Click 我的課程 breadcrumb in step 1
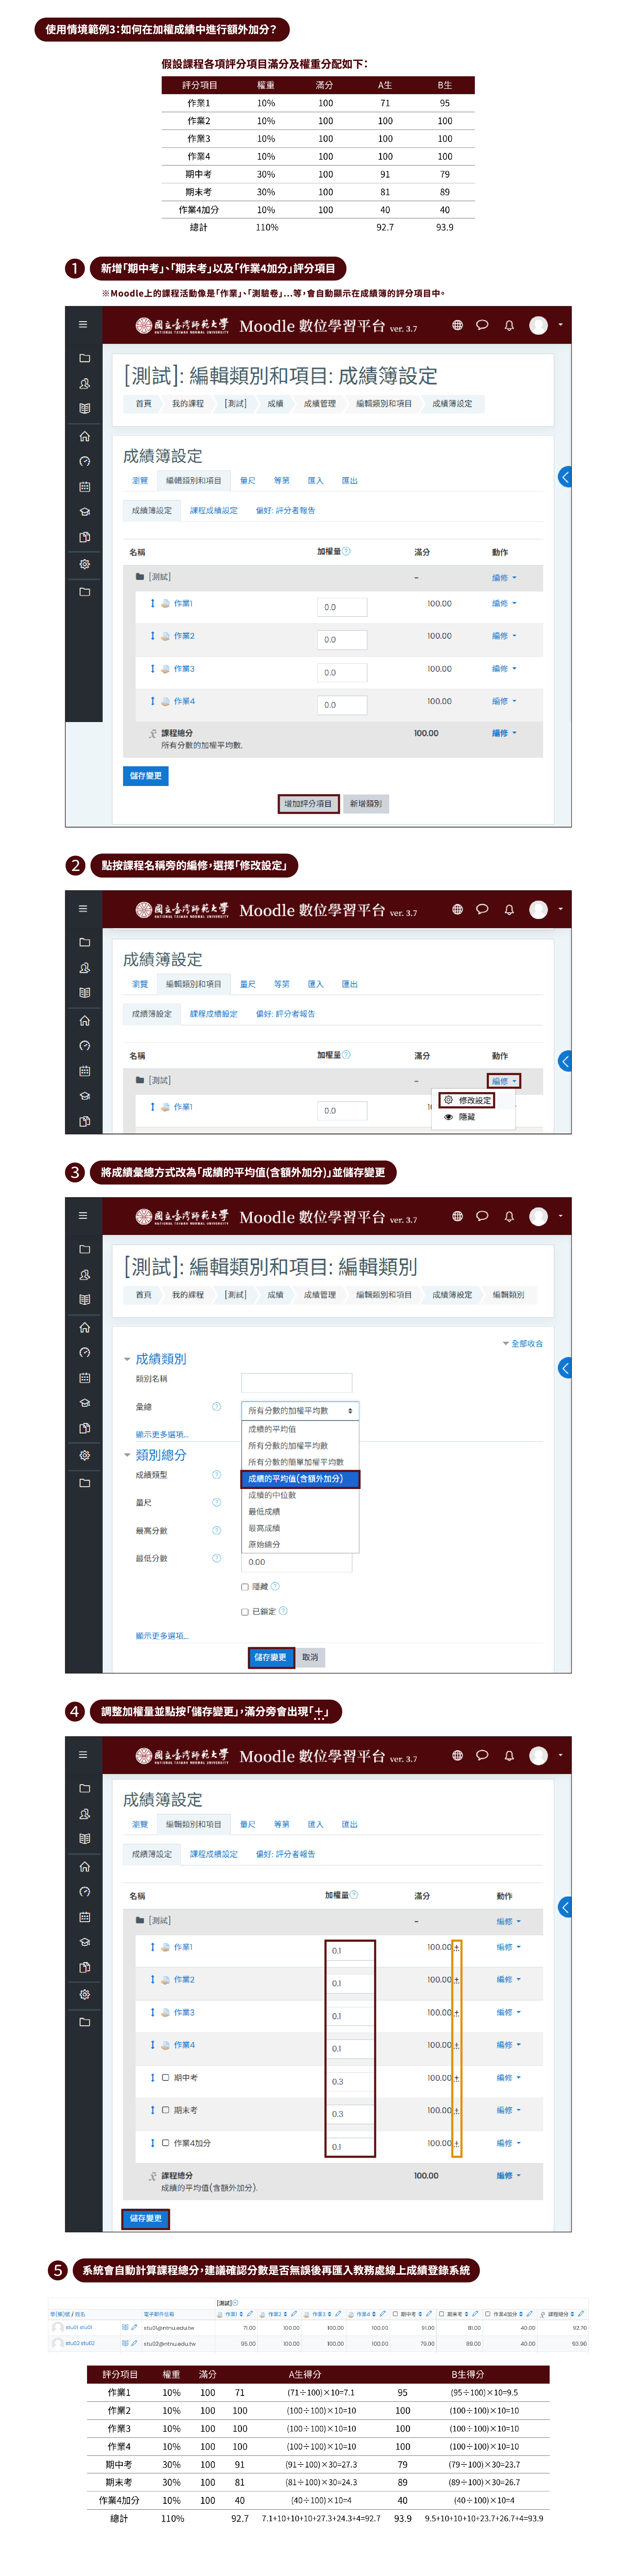The width and height of the screenshot is (637, 2576). (x=188, y=404)
